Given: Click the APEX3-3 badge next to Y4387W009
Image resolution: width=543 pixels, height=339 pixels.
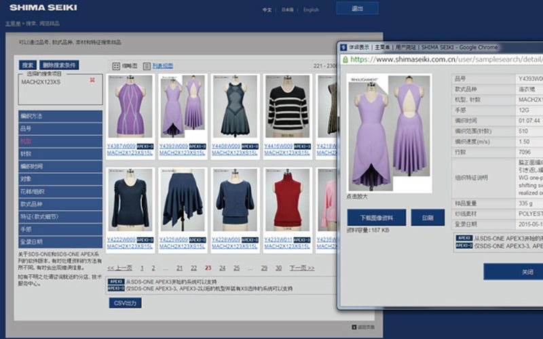Looking at the screenshot, I should point(145,146).
